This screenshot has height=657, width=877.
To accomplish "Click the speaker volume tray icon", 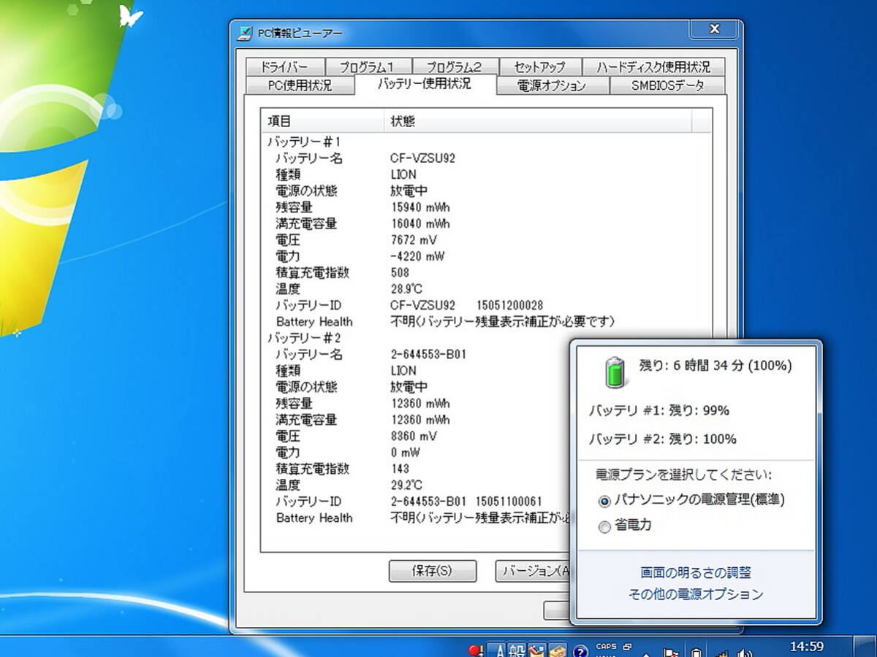I will 745,651.
